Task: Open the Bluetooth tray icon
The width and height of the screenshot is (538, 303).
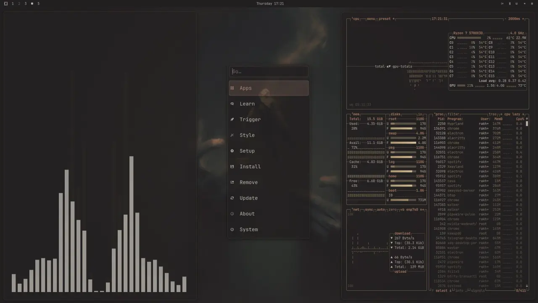Action: (x=510, y=3)
